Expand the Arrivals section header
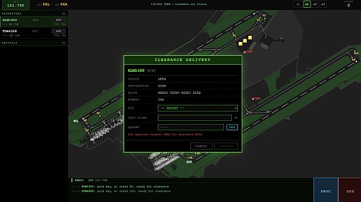Image resolution: width=361 pixels, height=202 pixels. (x=34, y=43)
